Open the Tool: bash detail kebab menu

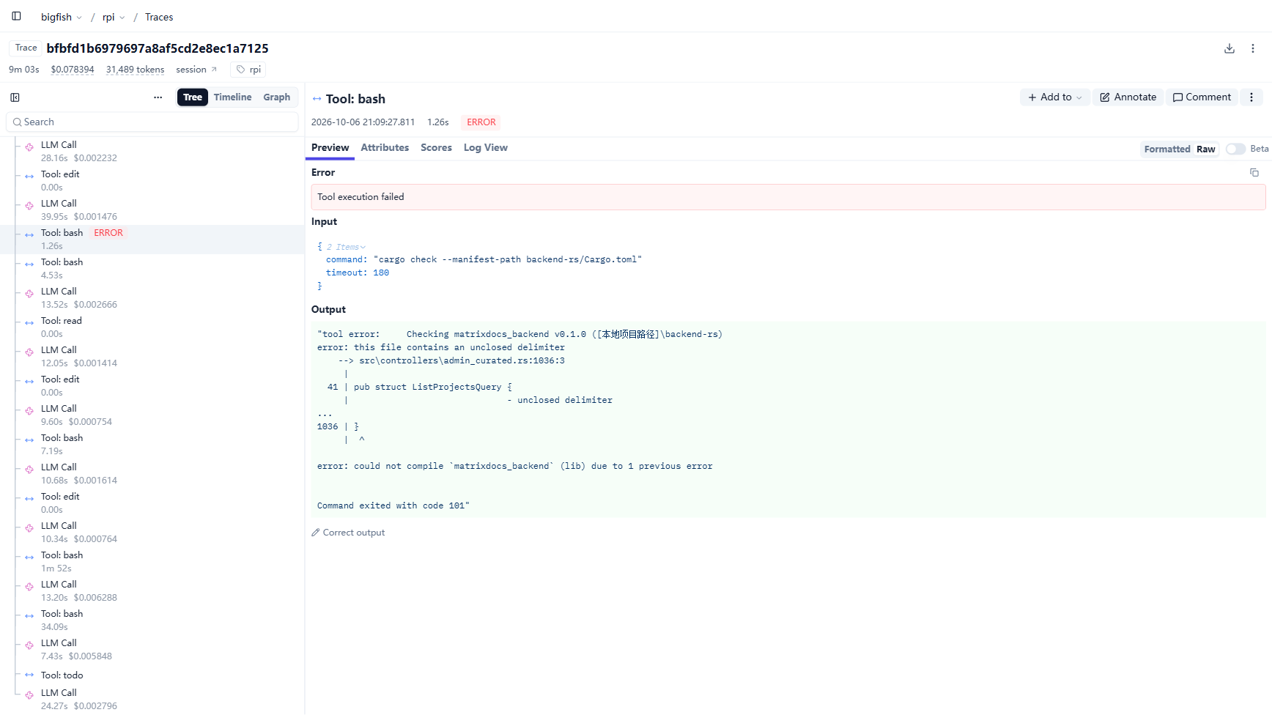tap(1251, 97)
